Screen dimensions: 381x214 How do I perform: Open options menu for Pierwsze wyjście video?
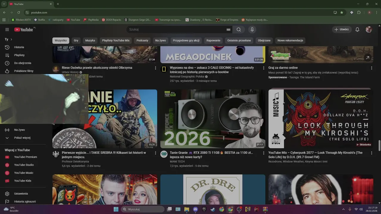click(155, 153)
